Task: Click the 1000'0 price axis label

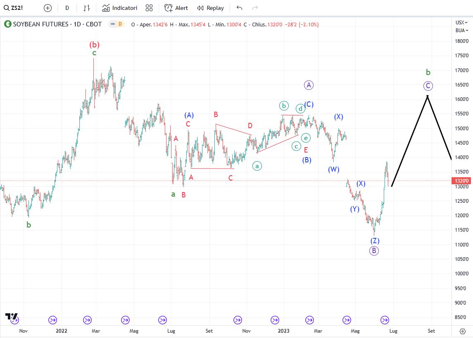Action: 461,274
